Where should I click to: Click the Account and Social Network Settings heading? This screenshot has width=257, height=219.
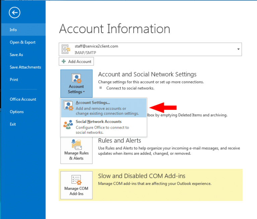click(x=147, y=74)
